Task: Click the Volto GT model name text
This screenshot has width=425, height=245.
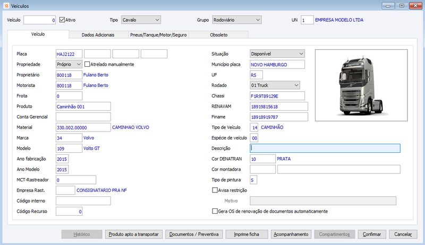Action: (91, 148)
